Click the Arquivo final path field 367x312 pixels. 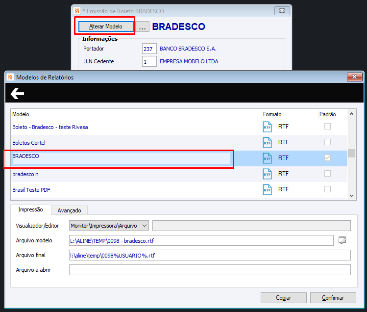pyautogui.click(x=210, y=255)
